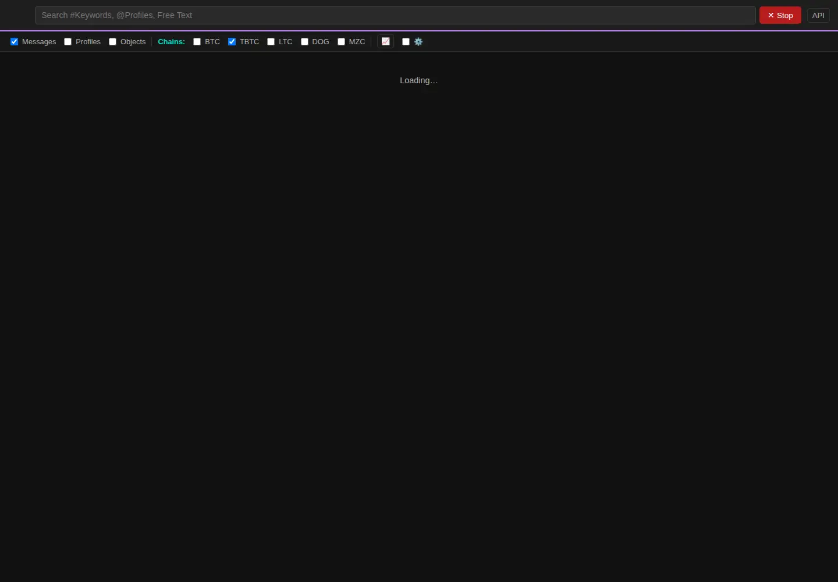Enable the BTC chain checkbox
This screenshot has height=582, width=838.
pos(197,41)
